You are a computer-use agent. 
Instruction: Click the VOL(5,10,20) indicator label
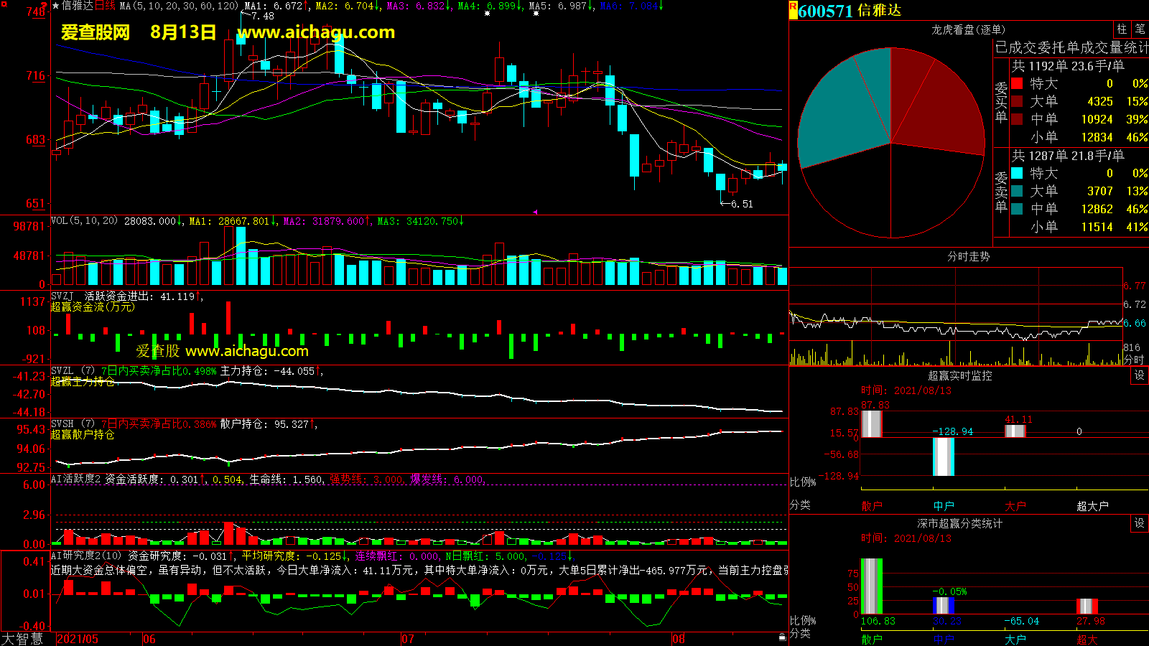(x=84, y=221)
